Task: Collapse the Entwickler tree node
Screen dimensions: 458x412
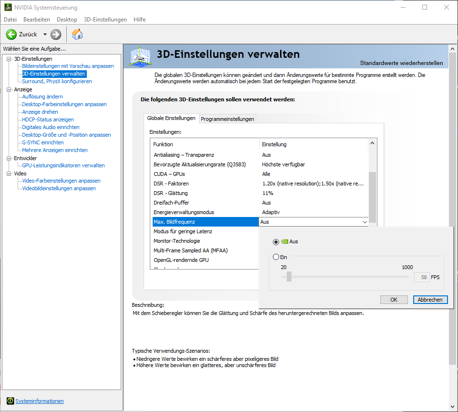Action: 9,158
